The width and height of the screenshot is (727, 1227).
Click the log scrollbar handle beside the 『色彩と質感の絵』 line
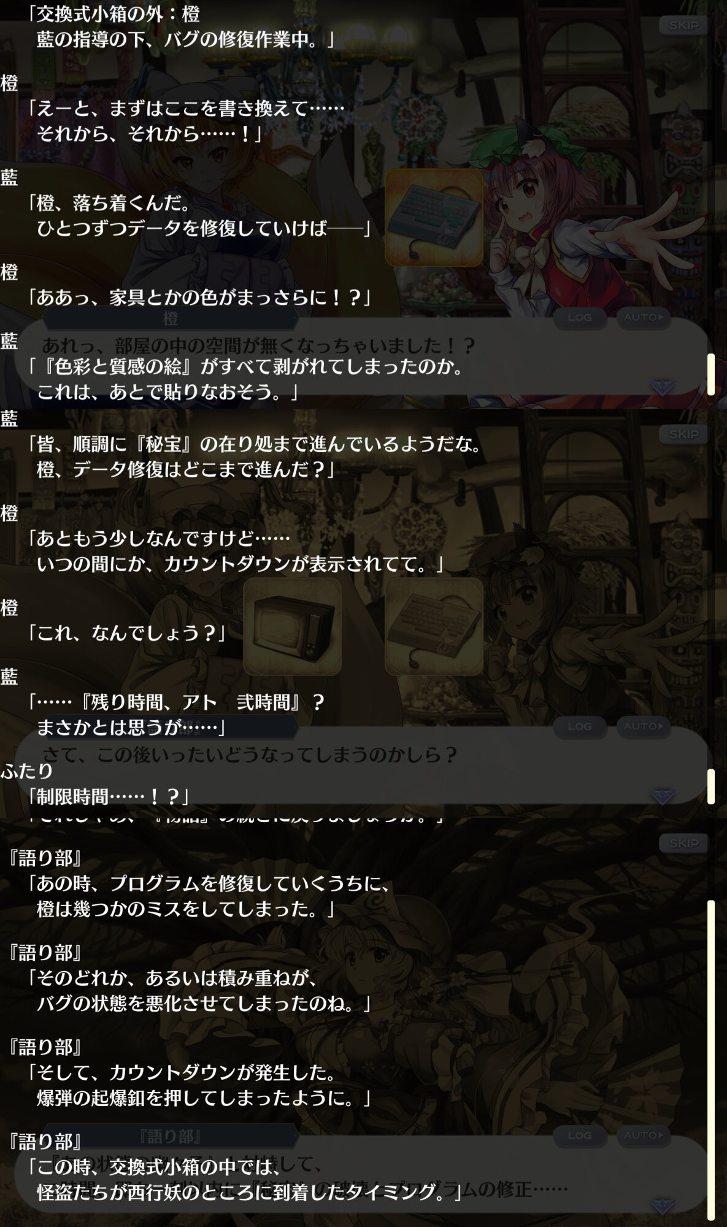(x=711, y=374)
